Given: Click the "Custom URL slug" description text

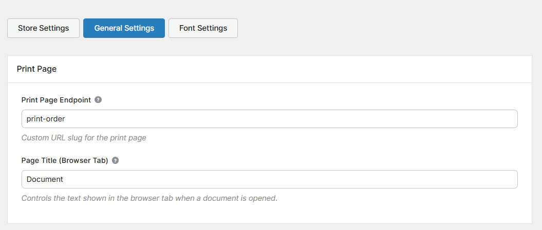Looking at the screenshot, I should 84,138.
